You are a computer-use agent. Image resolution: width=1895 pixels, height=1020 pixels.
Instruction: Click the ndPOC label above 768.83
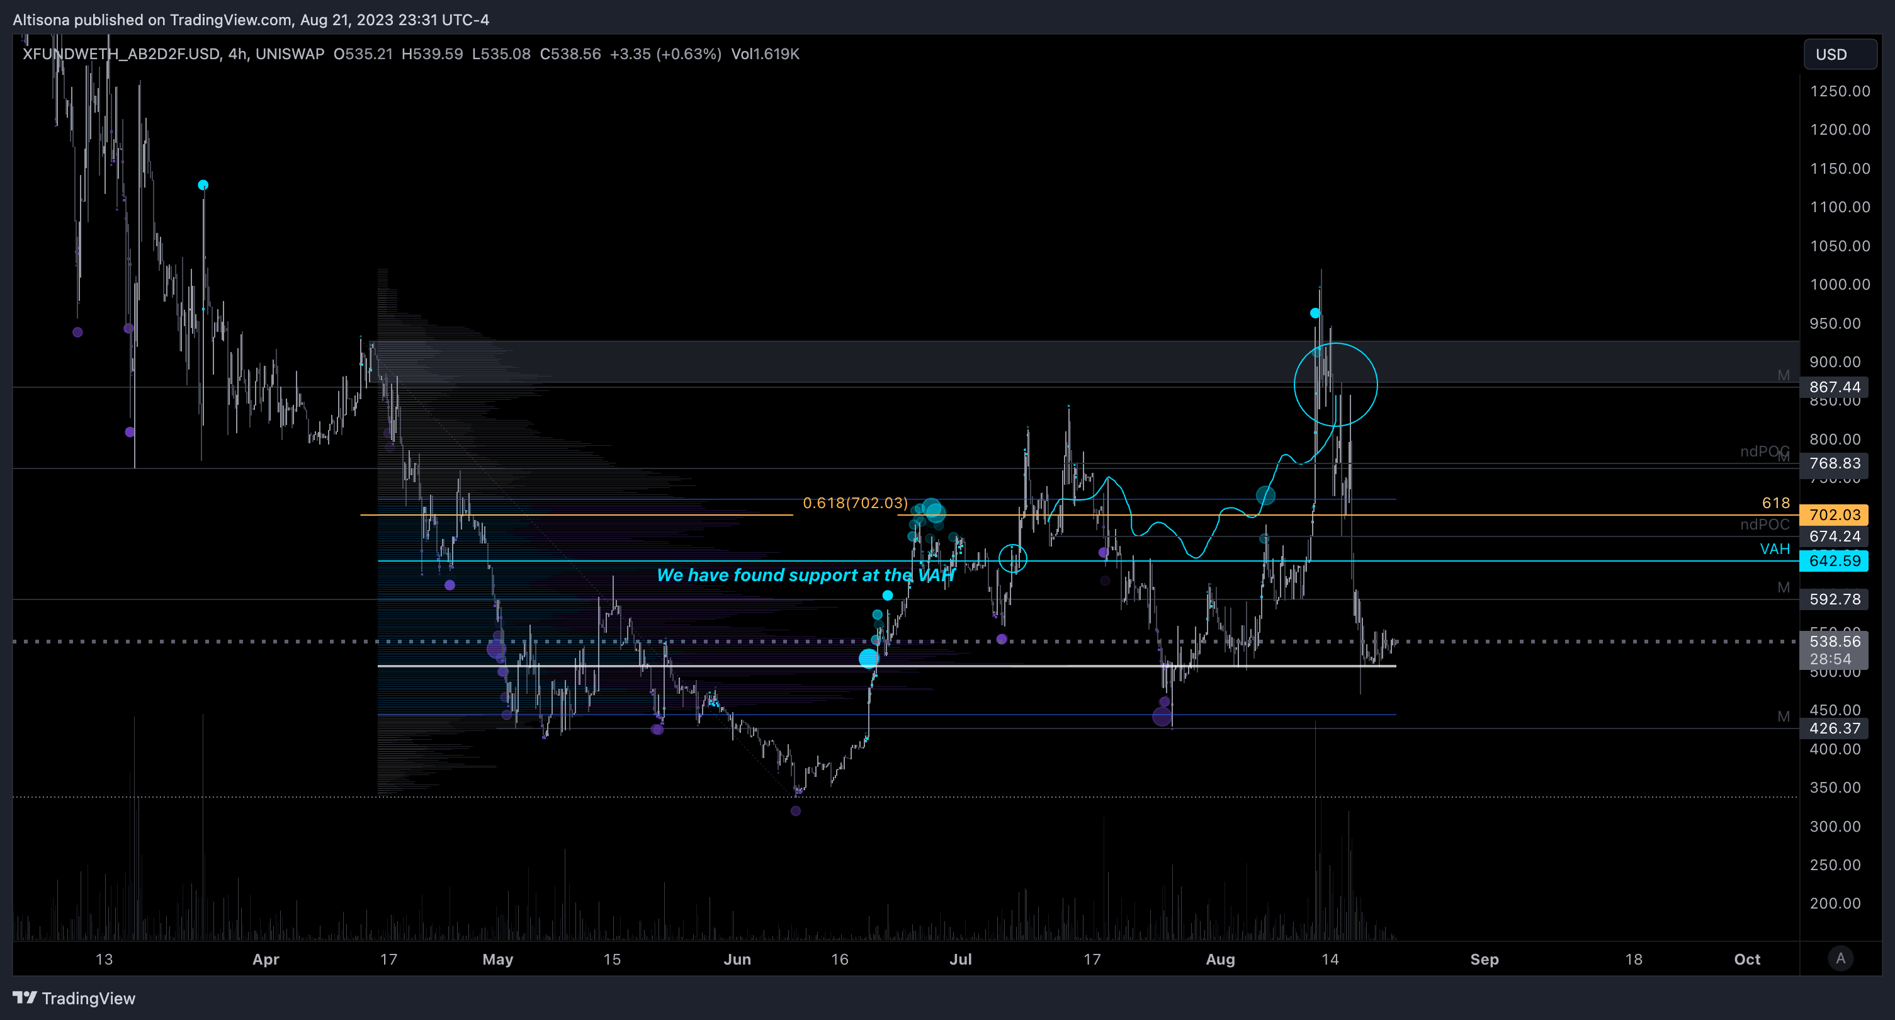point(1764,451)
